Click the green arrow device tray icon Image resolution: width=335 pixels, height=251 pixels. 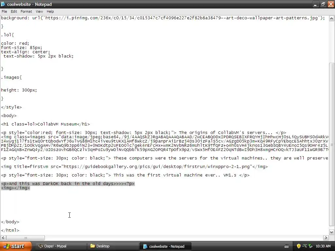coord(310,246)
